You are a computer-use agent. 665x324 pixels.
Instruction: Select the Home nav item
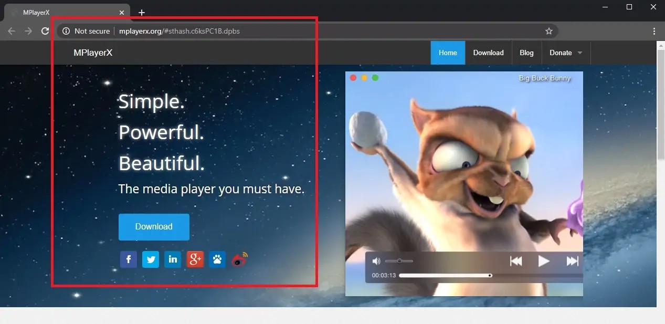pyautogui.click(x=448, y=53)
